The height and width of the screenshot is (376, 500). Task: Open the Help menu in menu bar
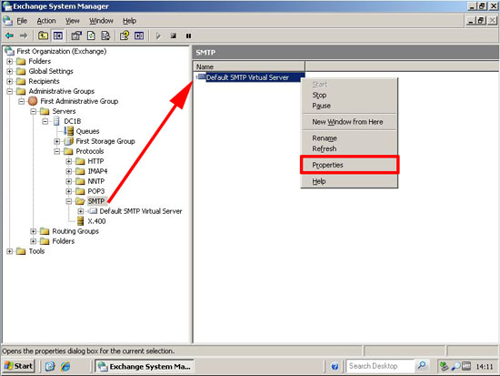point(129,21)
